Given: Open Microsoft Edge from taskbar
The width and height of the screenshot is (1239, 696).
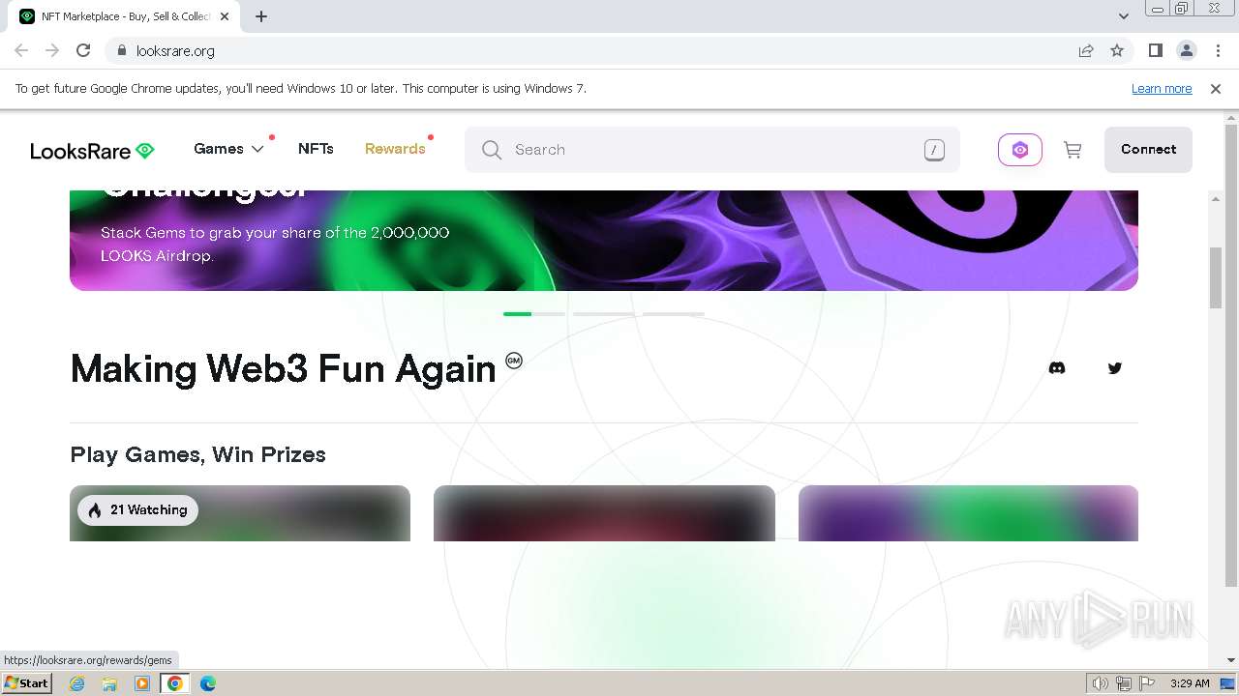Looking at the screenshot, I should (207, 683).
